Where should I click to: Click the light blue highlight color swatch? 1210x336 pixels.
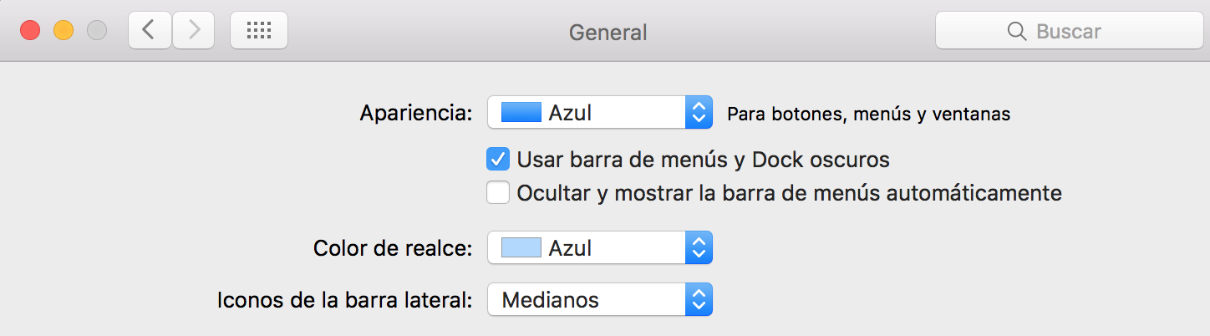coord(521,247)
